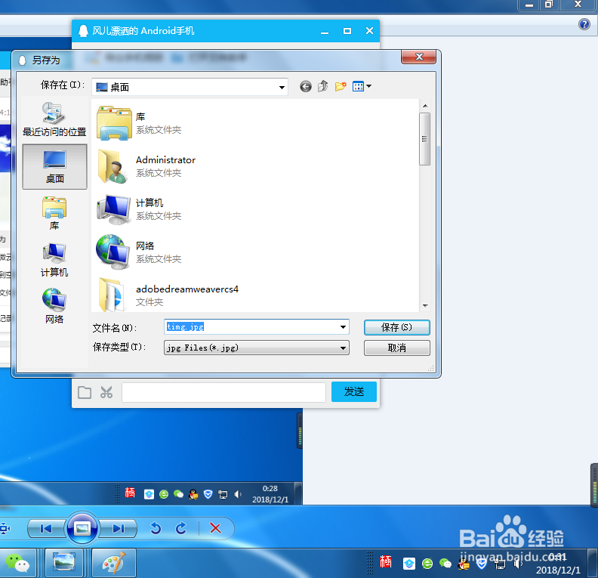Click the WeChat tray icon in the taskbar

click(445, 563)
